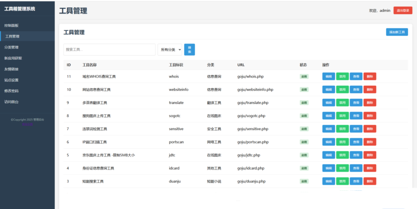The height and width of the screenshot is (209, 417).
Task: Edit the websiteinfo tool with 编辑
Action: click(x=329, y=89)
